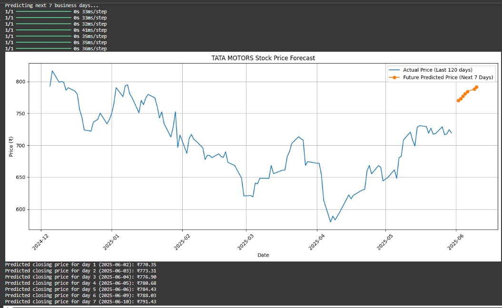
Task: Select the first orange forecast dot marker
Action: 458,101
